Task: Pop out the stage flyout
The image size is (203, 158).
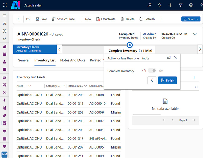Action: pos(168,57)
